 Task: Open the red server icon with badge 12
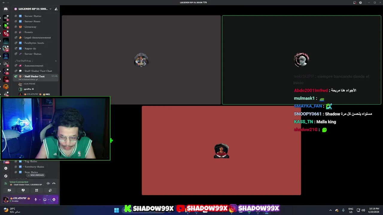(x=6, y=79)
